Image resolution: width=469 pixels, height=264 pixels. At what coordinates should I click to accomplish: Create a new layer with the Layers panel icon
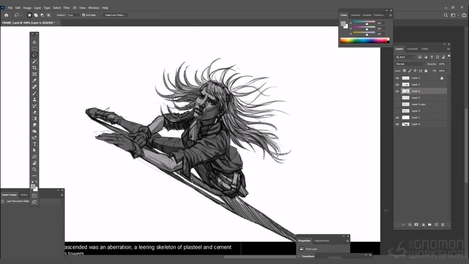point(437,224)
